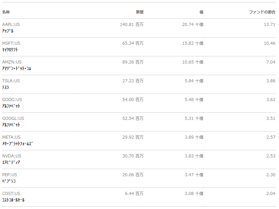Open the NVDA:US ticker link
This screenshot has width=279, height=209.
point(12,156)
